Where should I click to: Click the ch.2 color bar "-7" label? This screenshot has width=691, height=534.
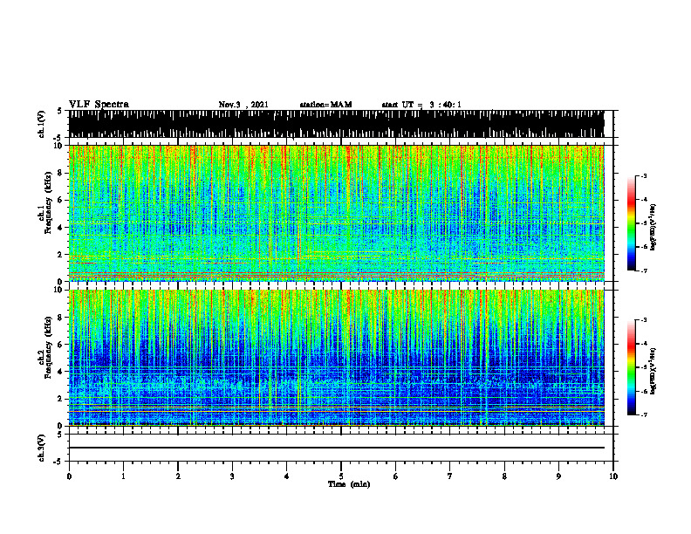pyautogui.click(x=644, y=414)
